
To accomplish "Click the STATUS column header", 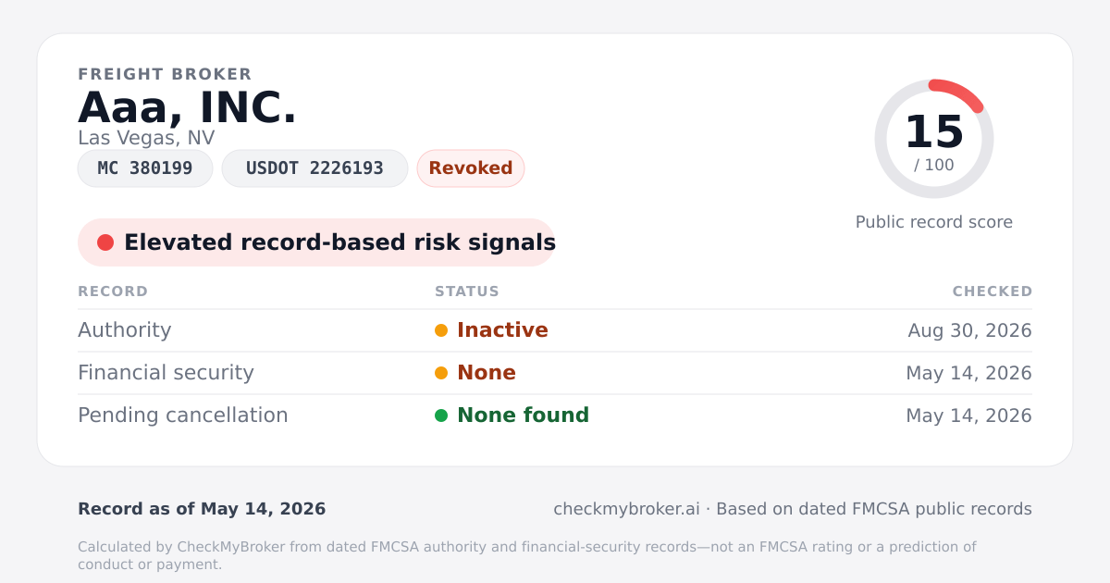I will click(x=467, y=291).
